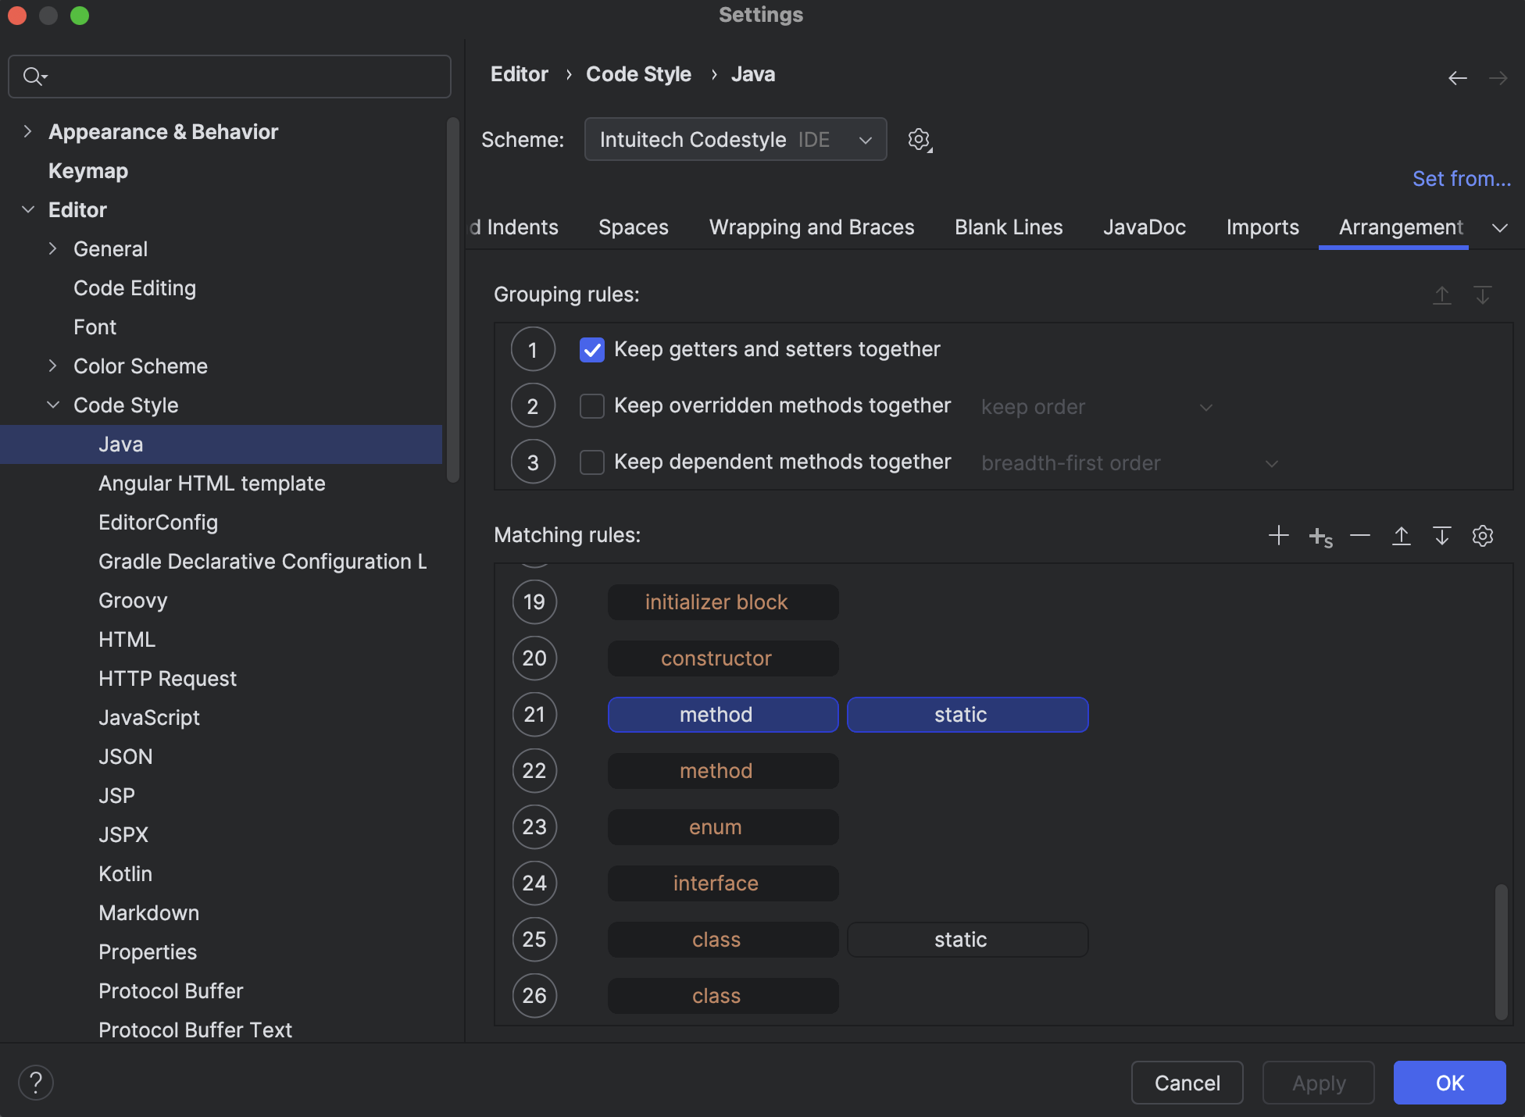Click the add section rule icon
The height and width of the screenshot is (1117, 1525).
point(1320,537)
